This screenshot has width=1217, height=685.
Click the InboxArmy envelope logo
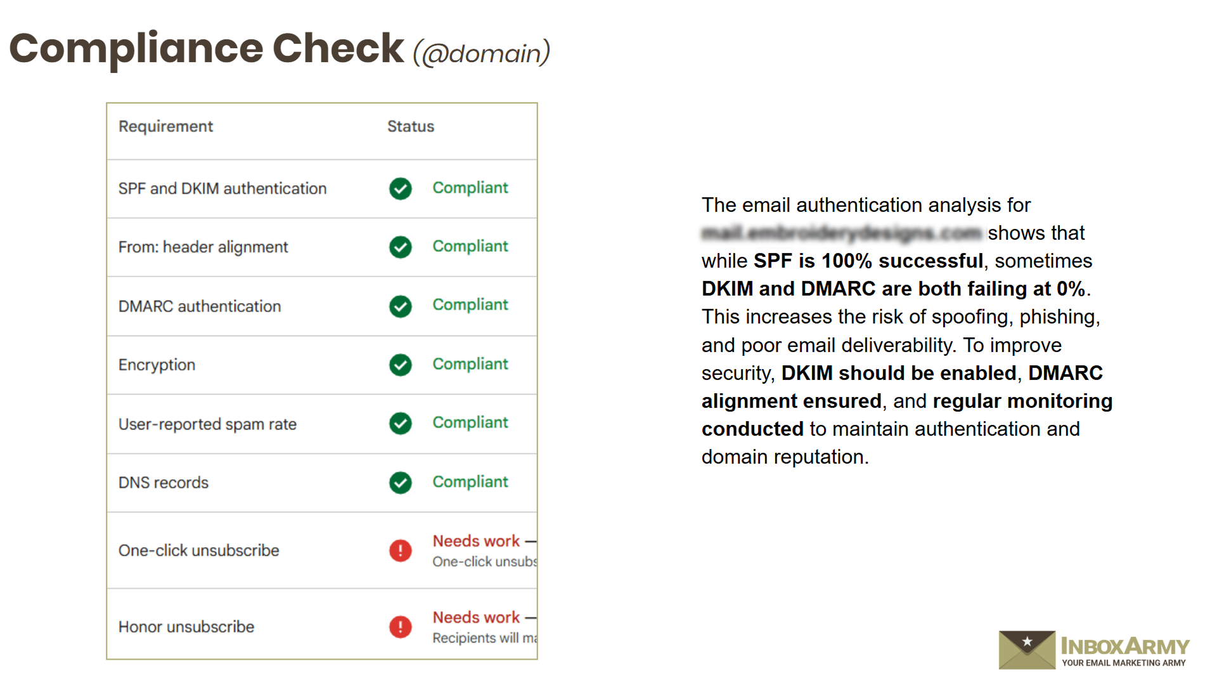coord(1027,649)
